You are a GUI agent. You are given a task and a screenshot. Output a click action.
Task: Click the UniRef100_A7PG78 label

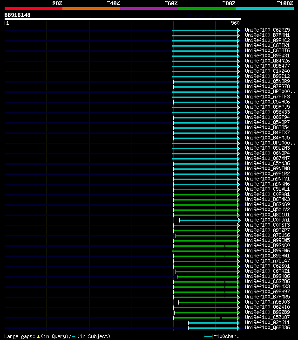267,87
